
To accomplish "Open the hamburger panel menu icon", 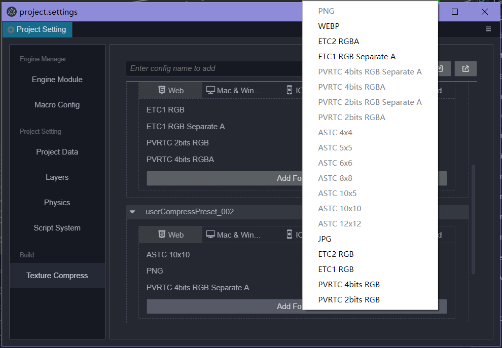I will pyautogui.click(x=488, y=29).
